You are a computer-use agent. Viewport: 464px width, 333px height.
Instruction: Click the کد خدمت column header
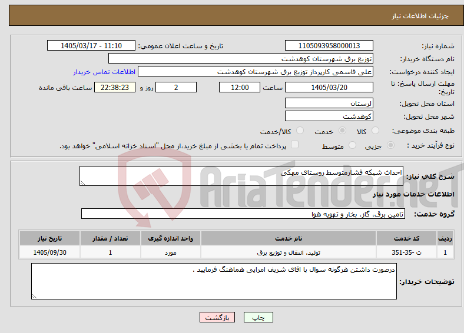(x=407, y=238)
